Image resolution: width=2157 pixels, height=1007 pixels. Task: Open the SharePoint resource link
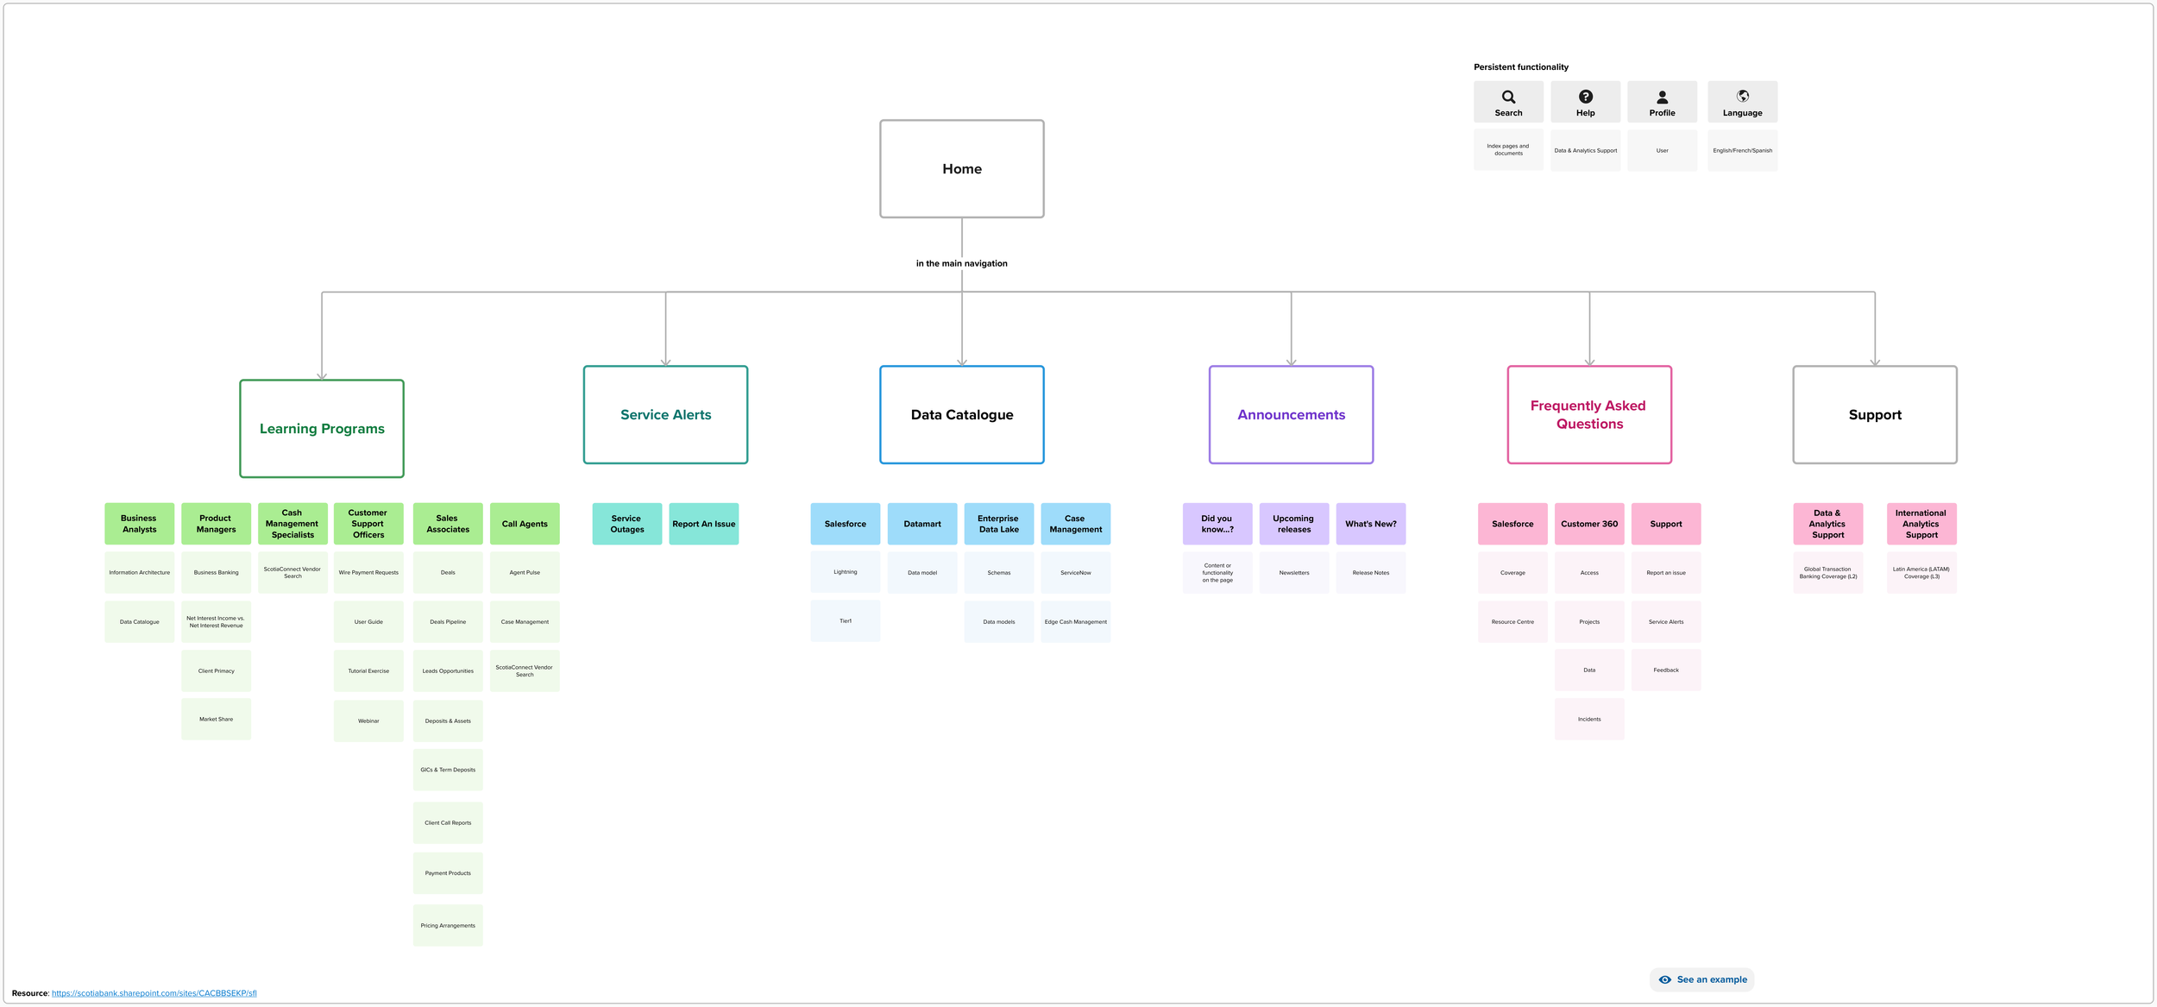[154, 993]
